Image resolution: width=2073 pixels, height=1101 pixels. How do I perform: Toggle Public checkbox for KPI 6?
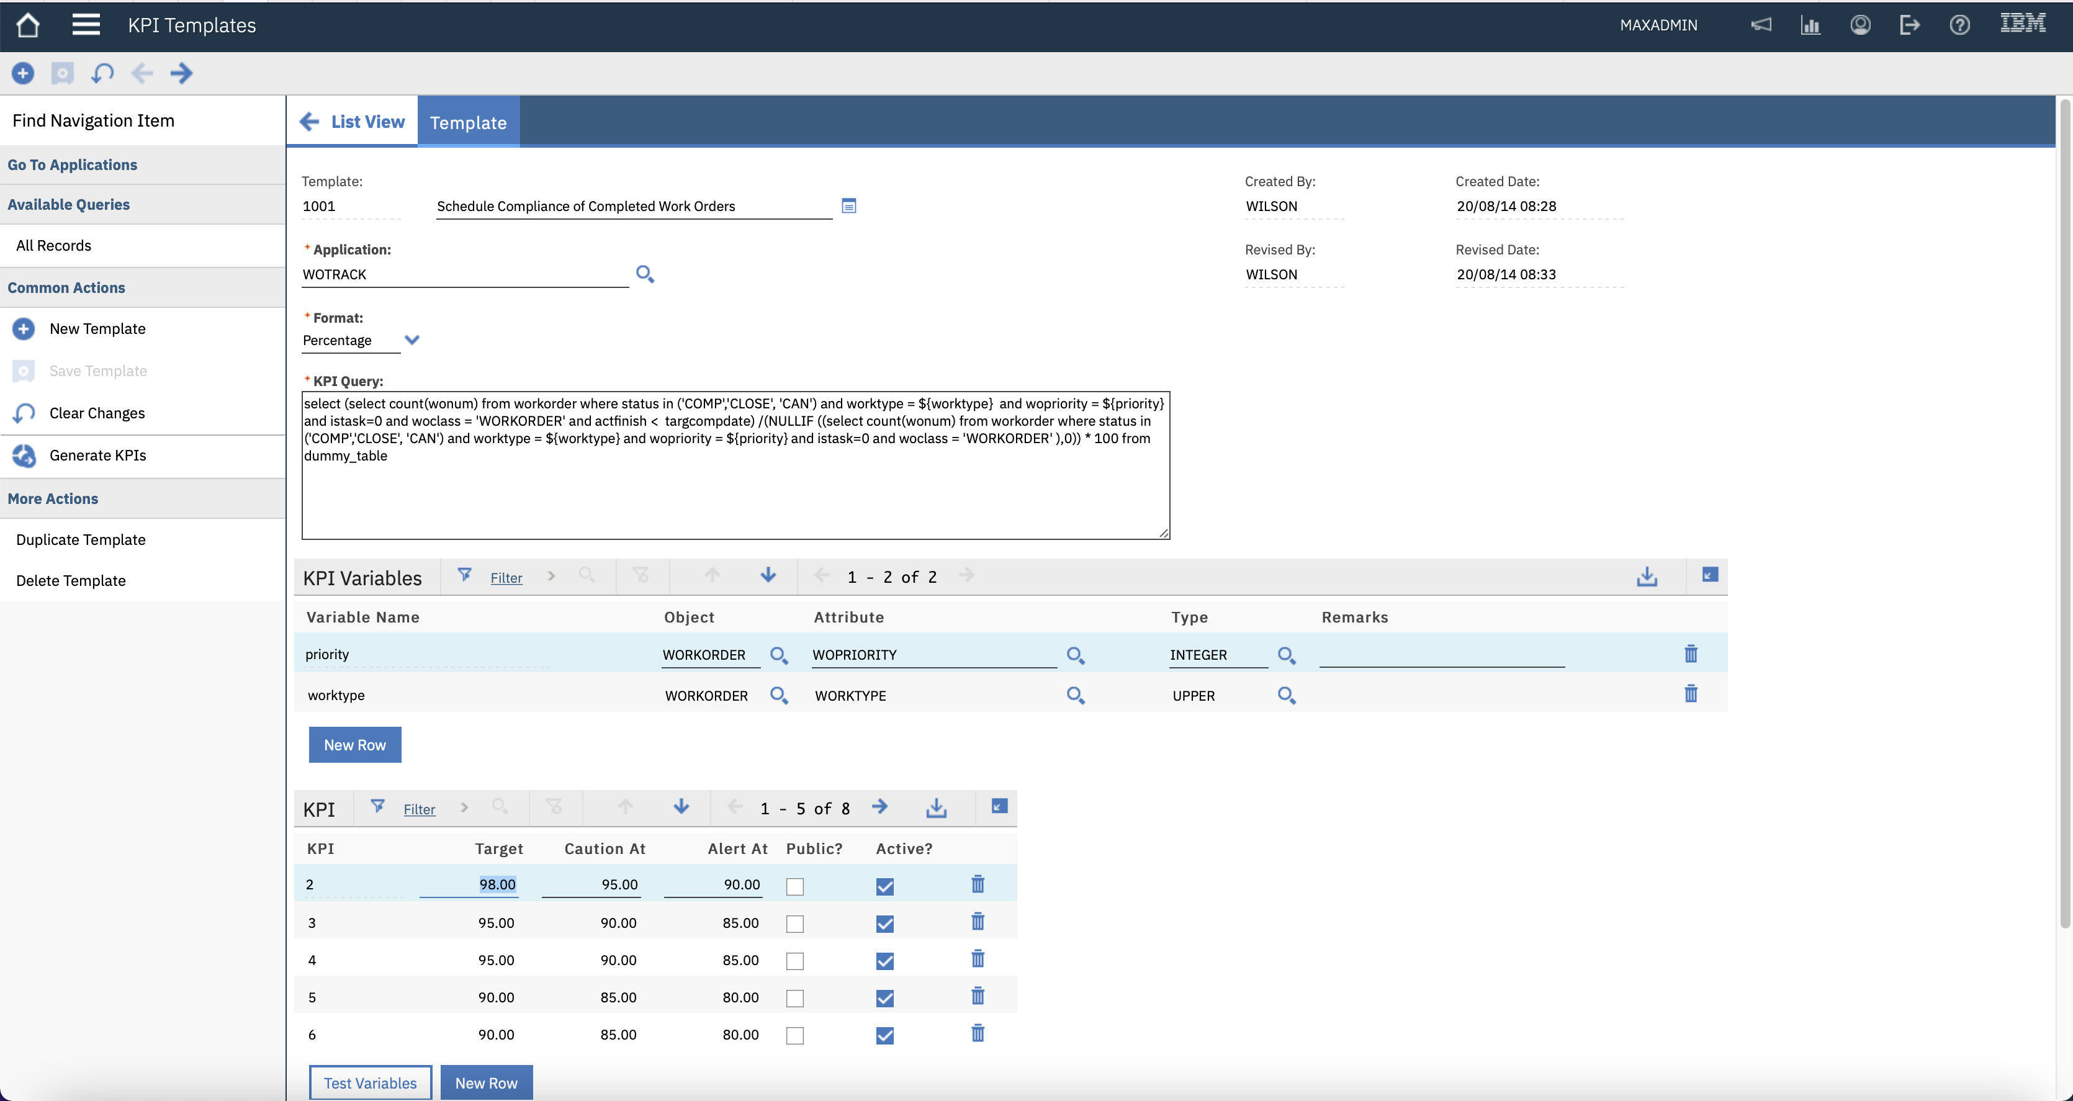794,1035
